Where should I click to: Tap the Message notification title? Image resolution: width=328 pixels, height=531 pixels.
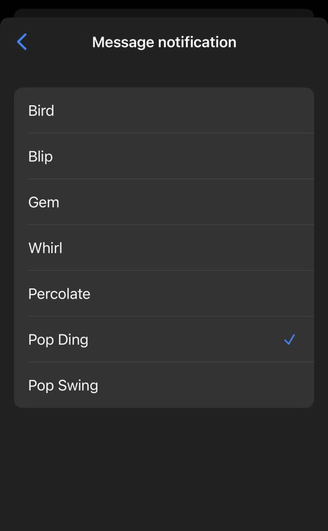(164, 42)
